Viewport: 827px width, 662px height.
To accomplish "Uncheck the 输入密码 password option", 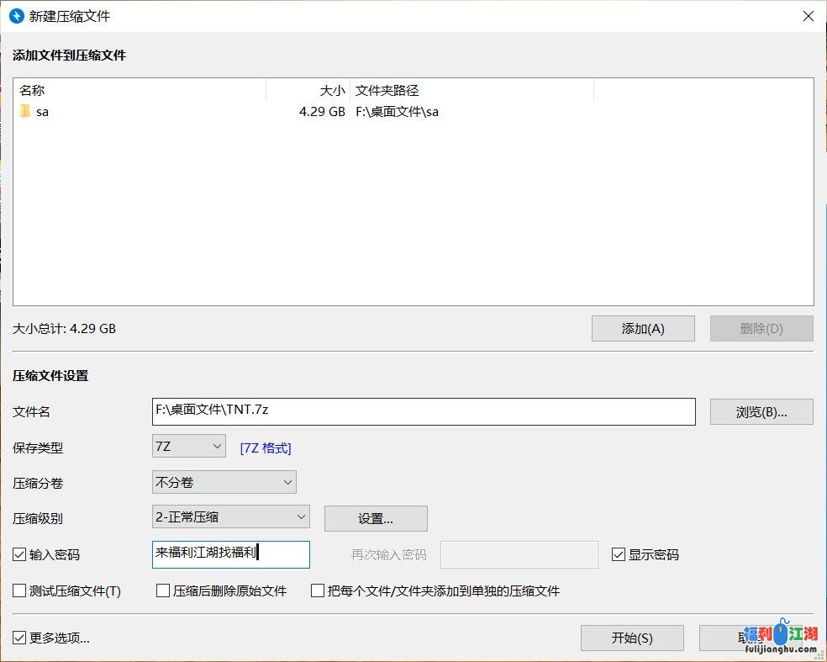I will pos(18,553).
